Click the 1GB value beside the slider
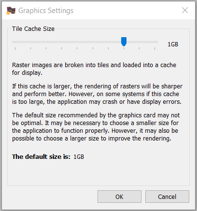The width and height of the screenshot is (197, 211). click(173, 44)
